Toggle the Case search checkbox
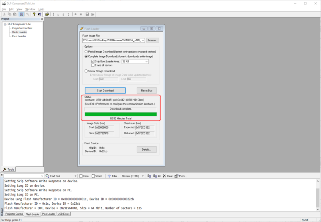 [81, 176]
